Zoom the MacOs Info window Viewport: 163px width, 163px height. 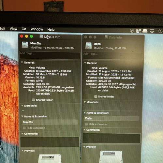31,37
